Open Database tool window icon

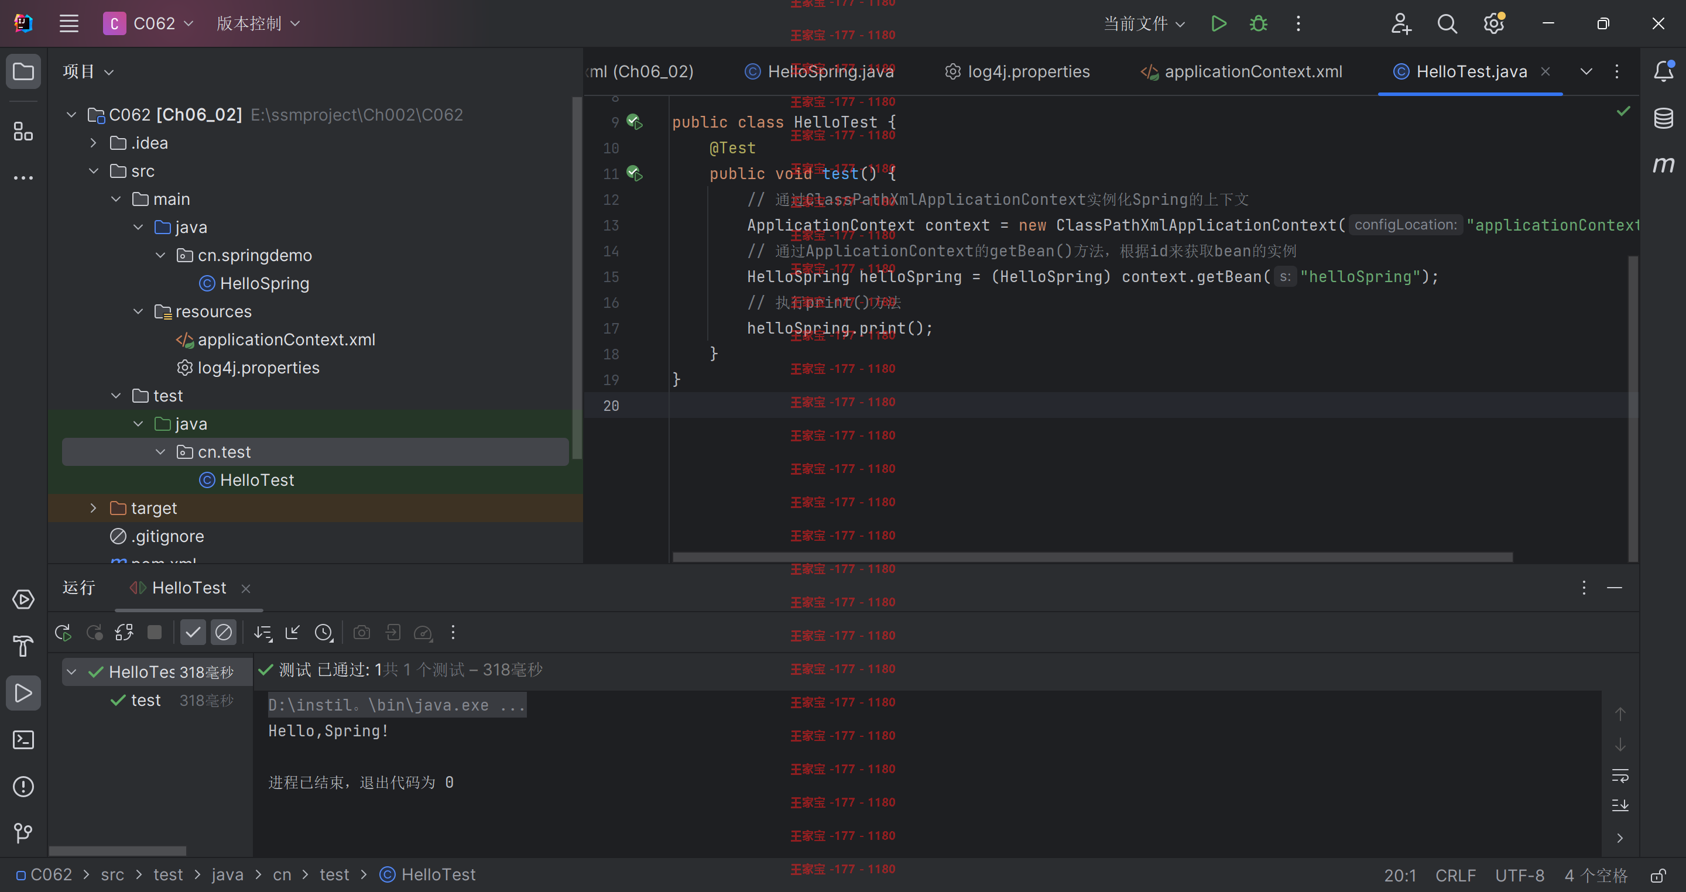tap(1663, 118)
